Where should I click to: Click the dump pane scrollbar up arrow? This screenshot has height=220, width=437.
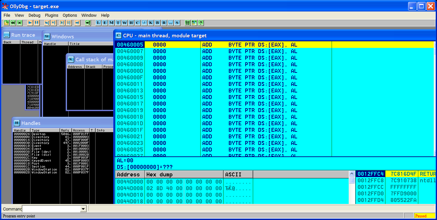tap(352, 174)
